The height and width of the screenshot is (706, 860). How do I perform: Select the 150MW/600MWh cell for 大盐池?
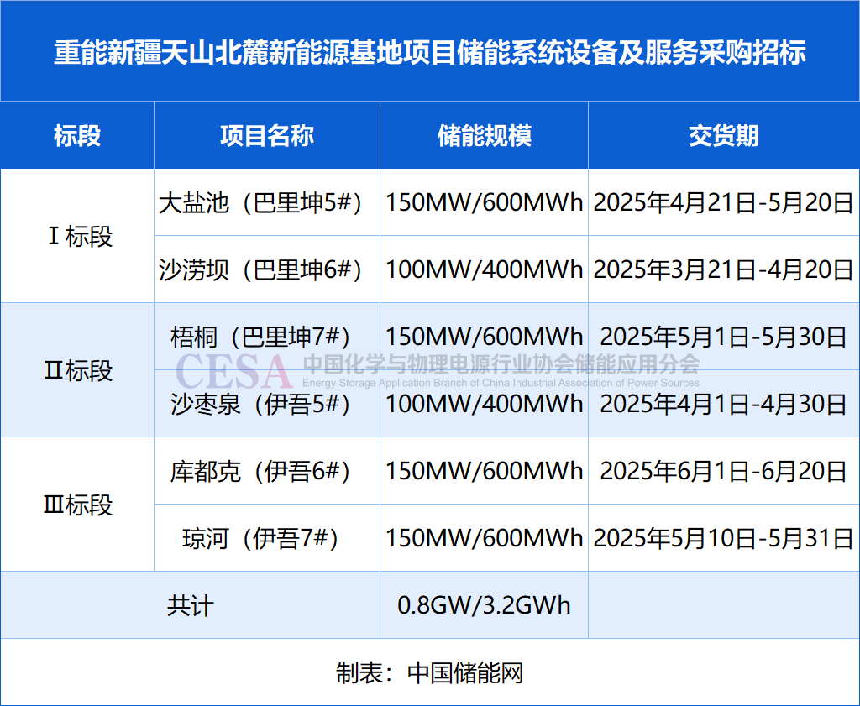484,202
